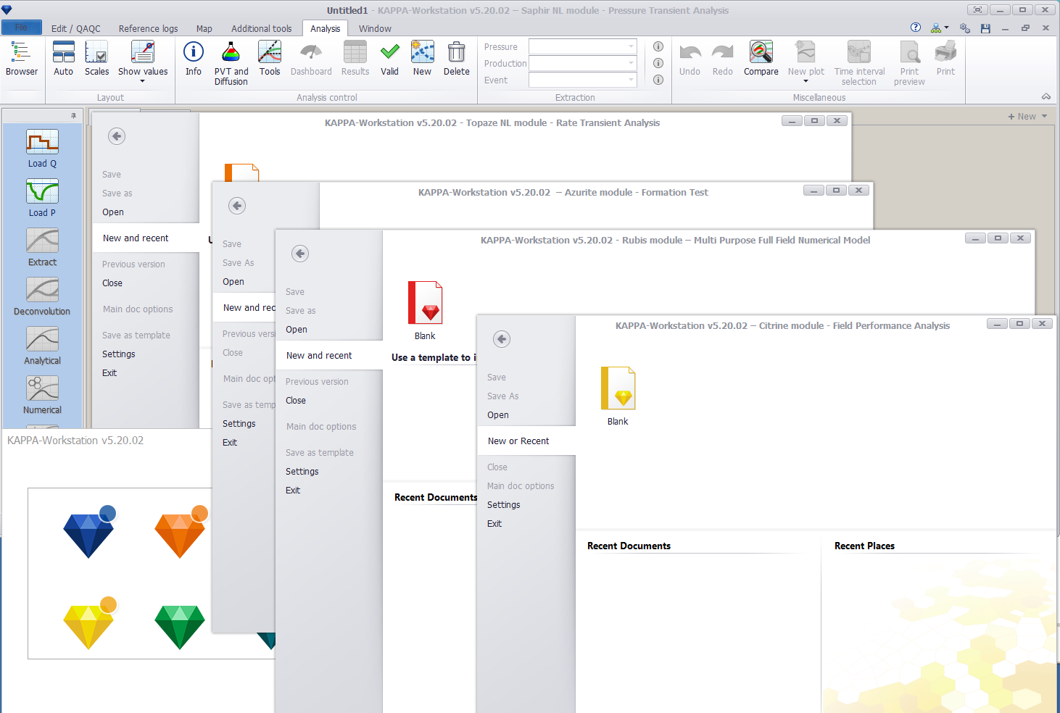Open the File menu tab
The width and height of the screenshot is (1060, 713).
click(22, 28)
